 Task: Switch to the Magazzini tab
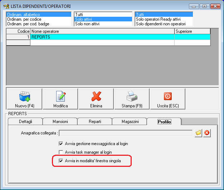coord(130,122)
